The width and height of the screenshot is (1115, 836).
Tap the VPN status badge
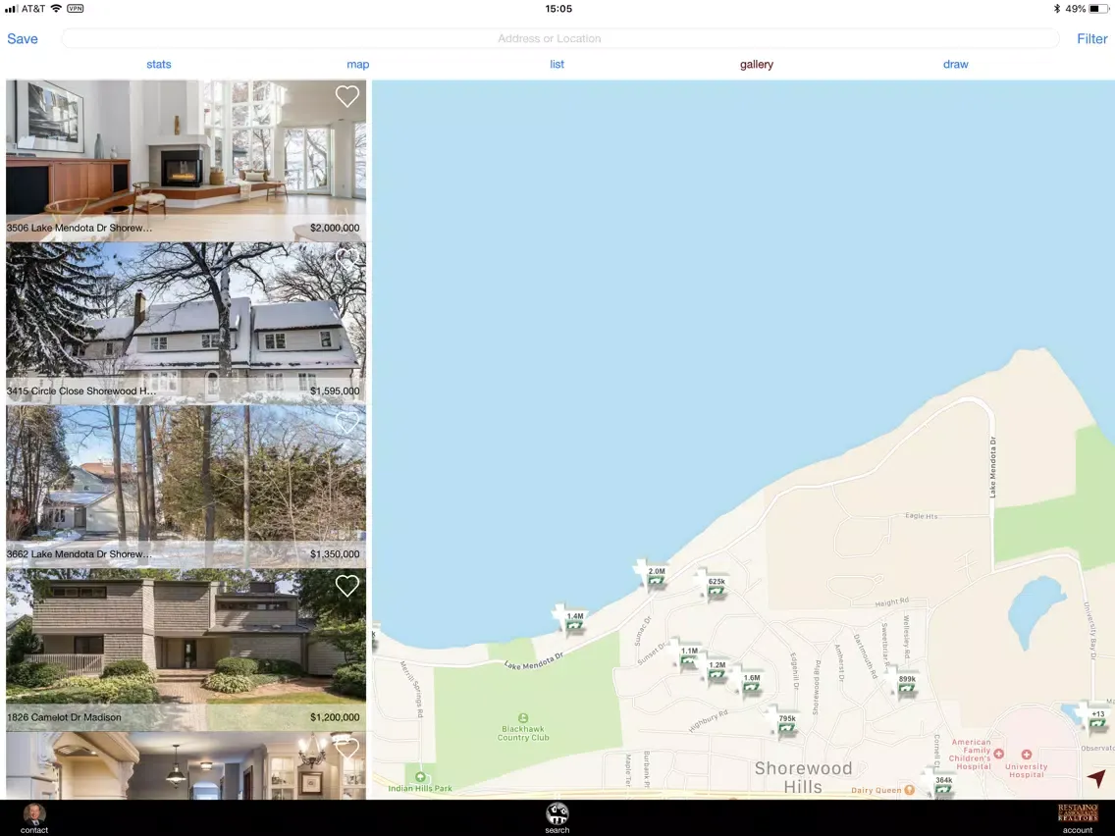pos(76,9)
